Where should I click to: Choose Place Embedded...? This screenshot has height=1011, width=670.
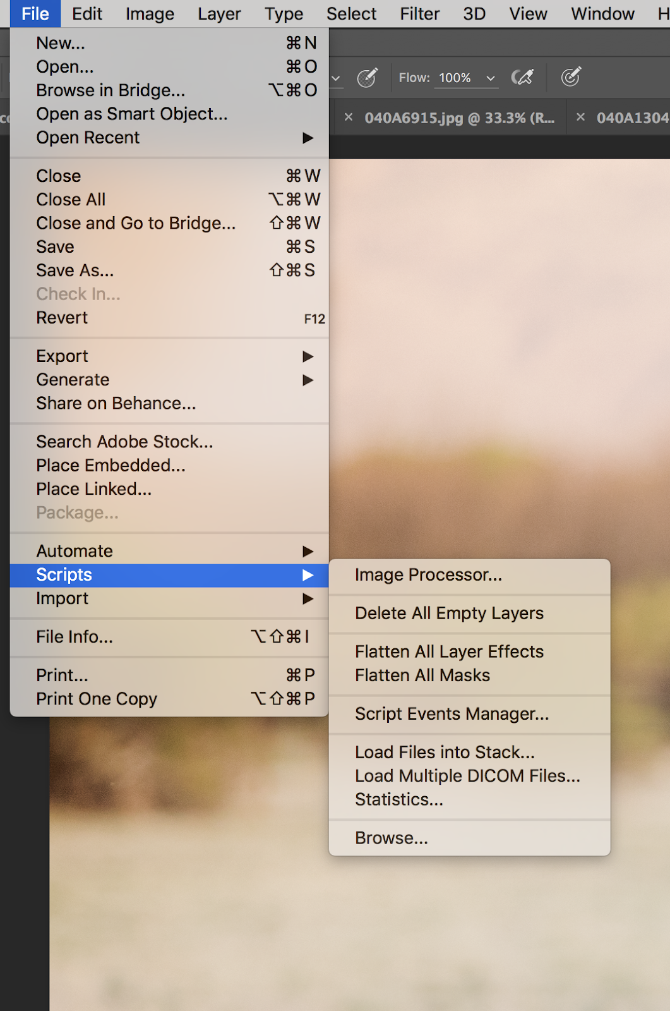(169, 465)
